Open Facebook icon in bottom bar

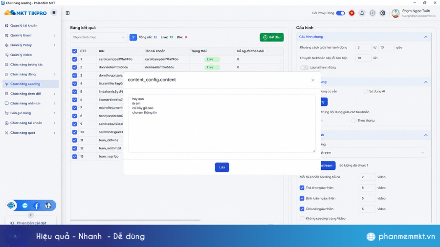tap(37, 206)
